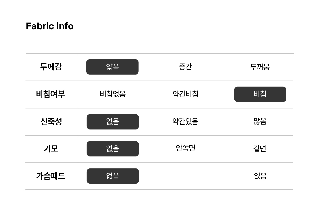Select the 약간비침 option

(x=185, y=94)
